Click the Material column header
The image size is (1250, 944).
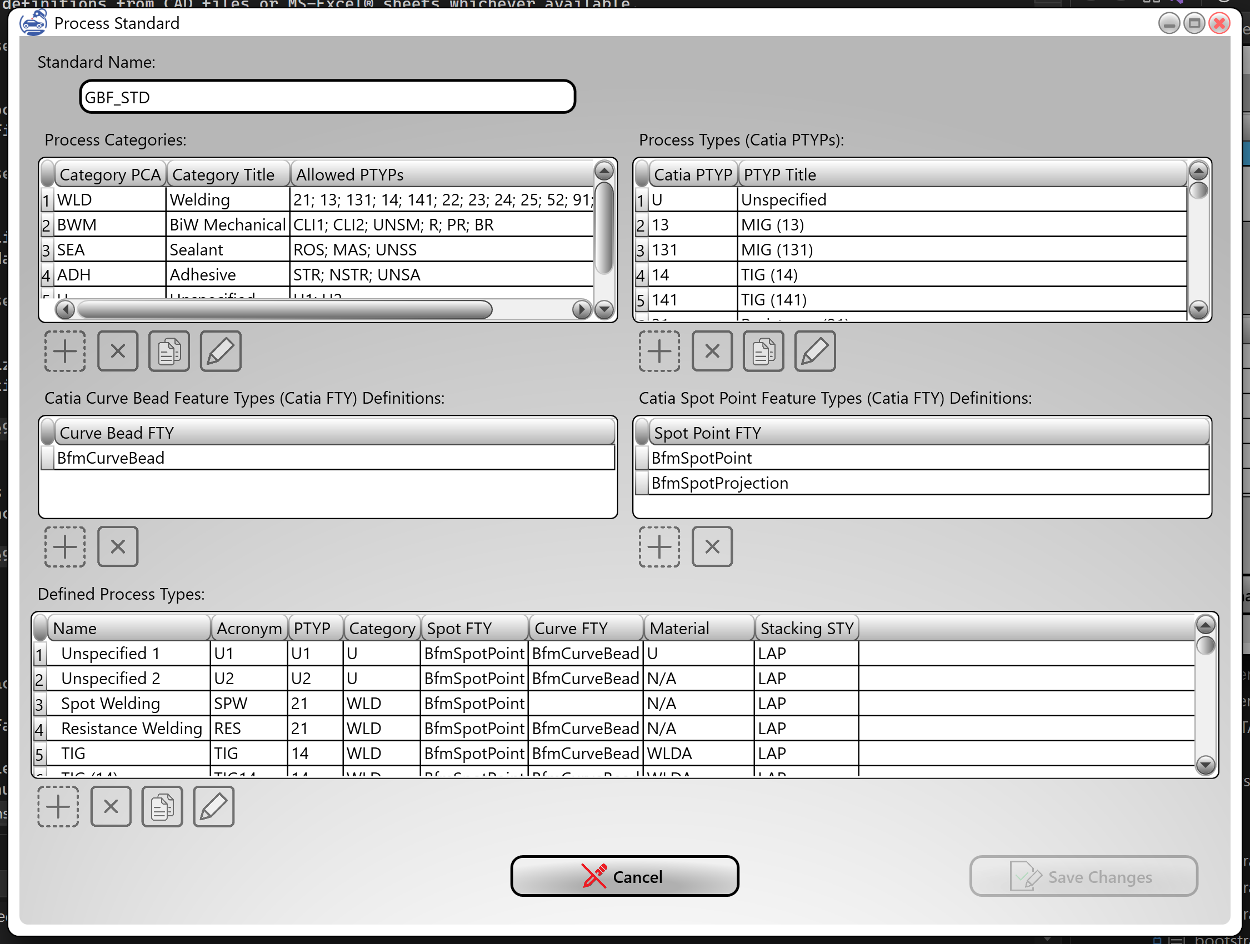pyautogui.click(x=699, y=627)
